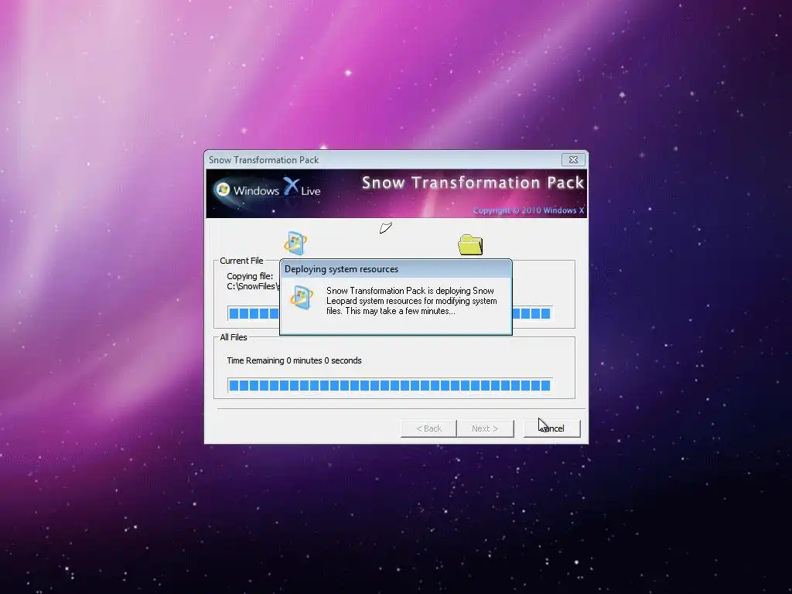Click the 'Copying file:' label
792x594 pixels.
point(250,276)
